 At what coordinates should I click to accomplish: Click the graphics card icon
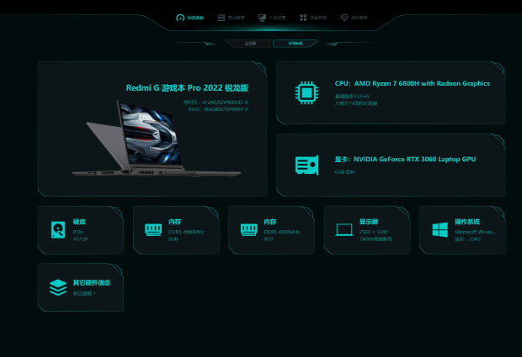pos(306,165)
